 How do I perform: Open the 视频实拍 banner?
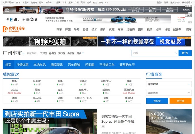[x=50, y=41]
